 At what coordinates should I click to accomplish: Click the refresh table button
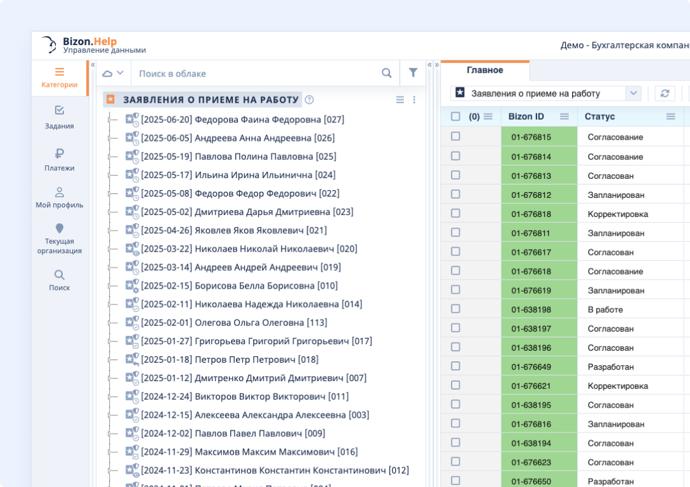(x=665, y=93)
